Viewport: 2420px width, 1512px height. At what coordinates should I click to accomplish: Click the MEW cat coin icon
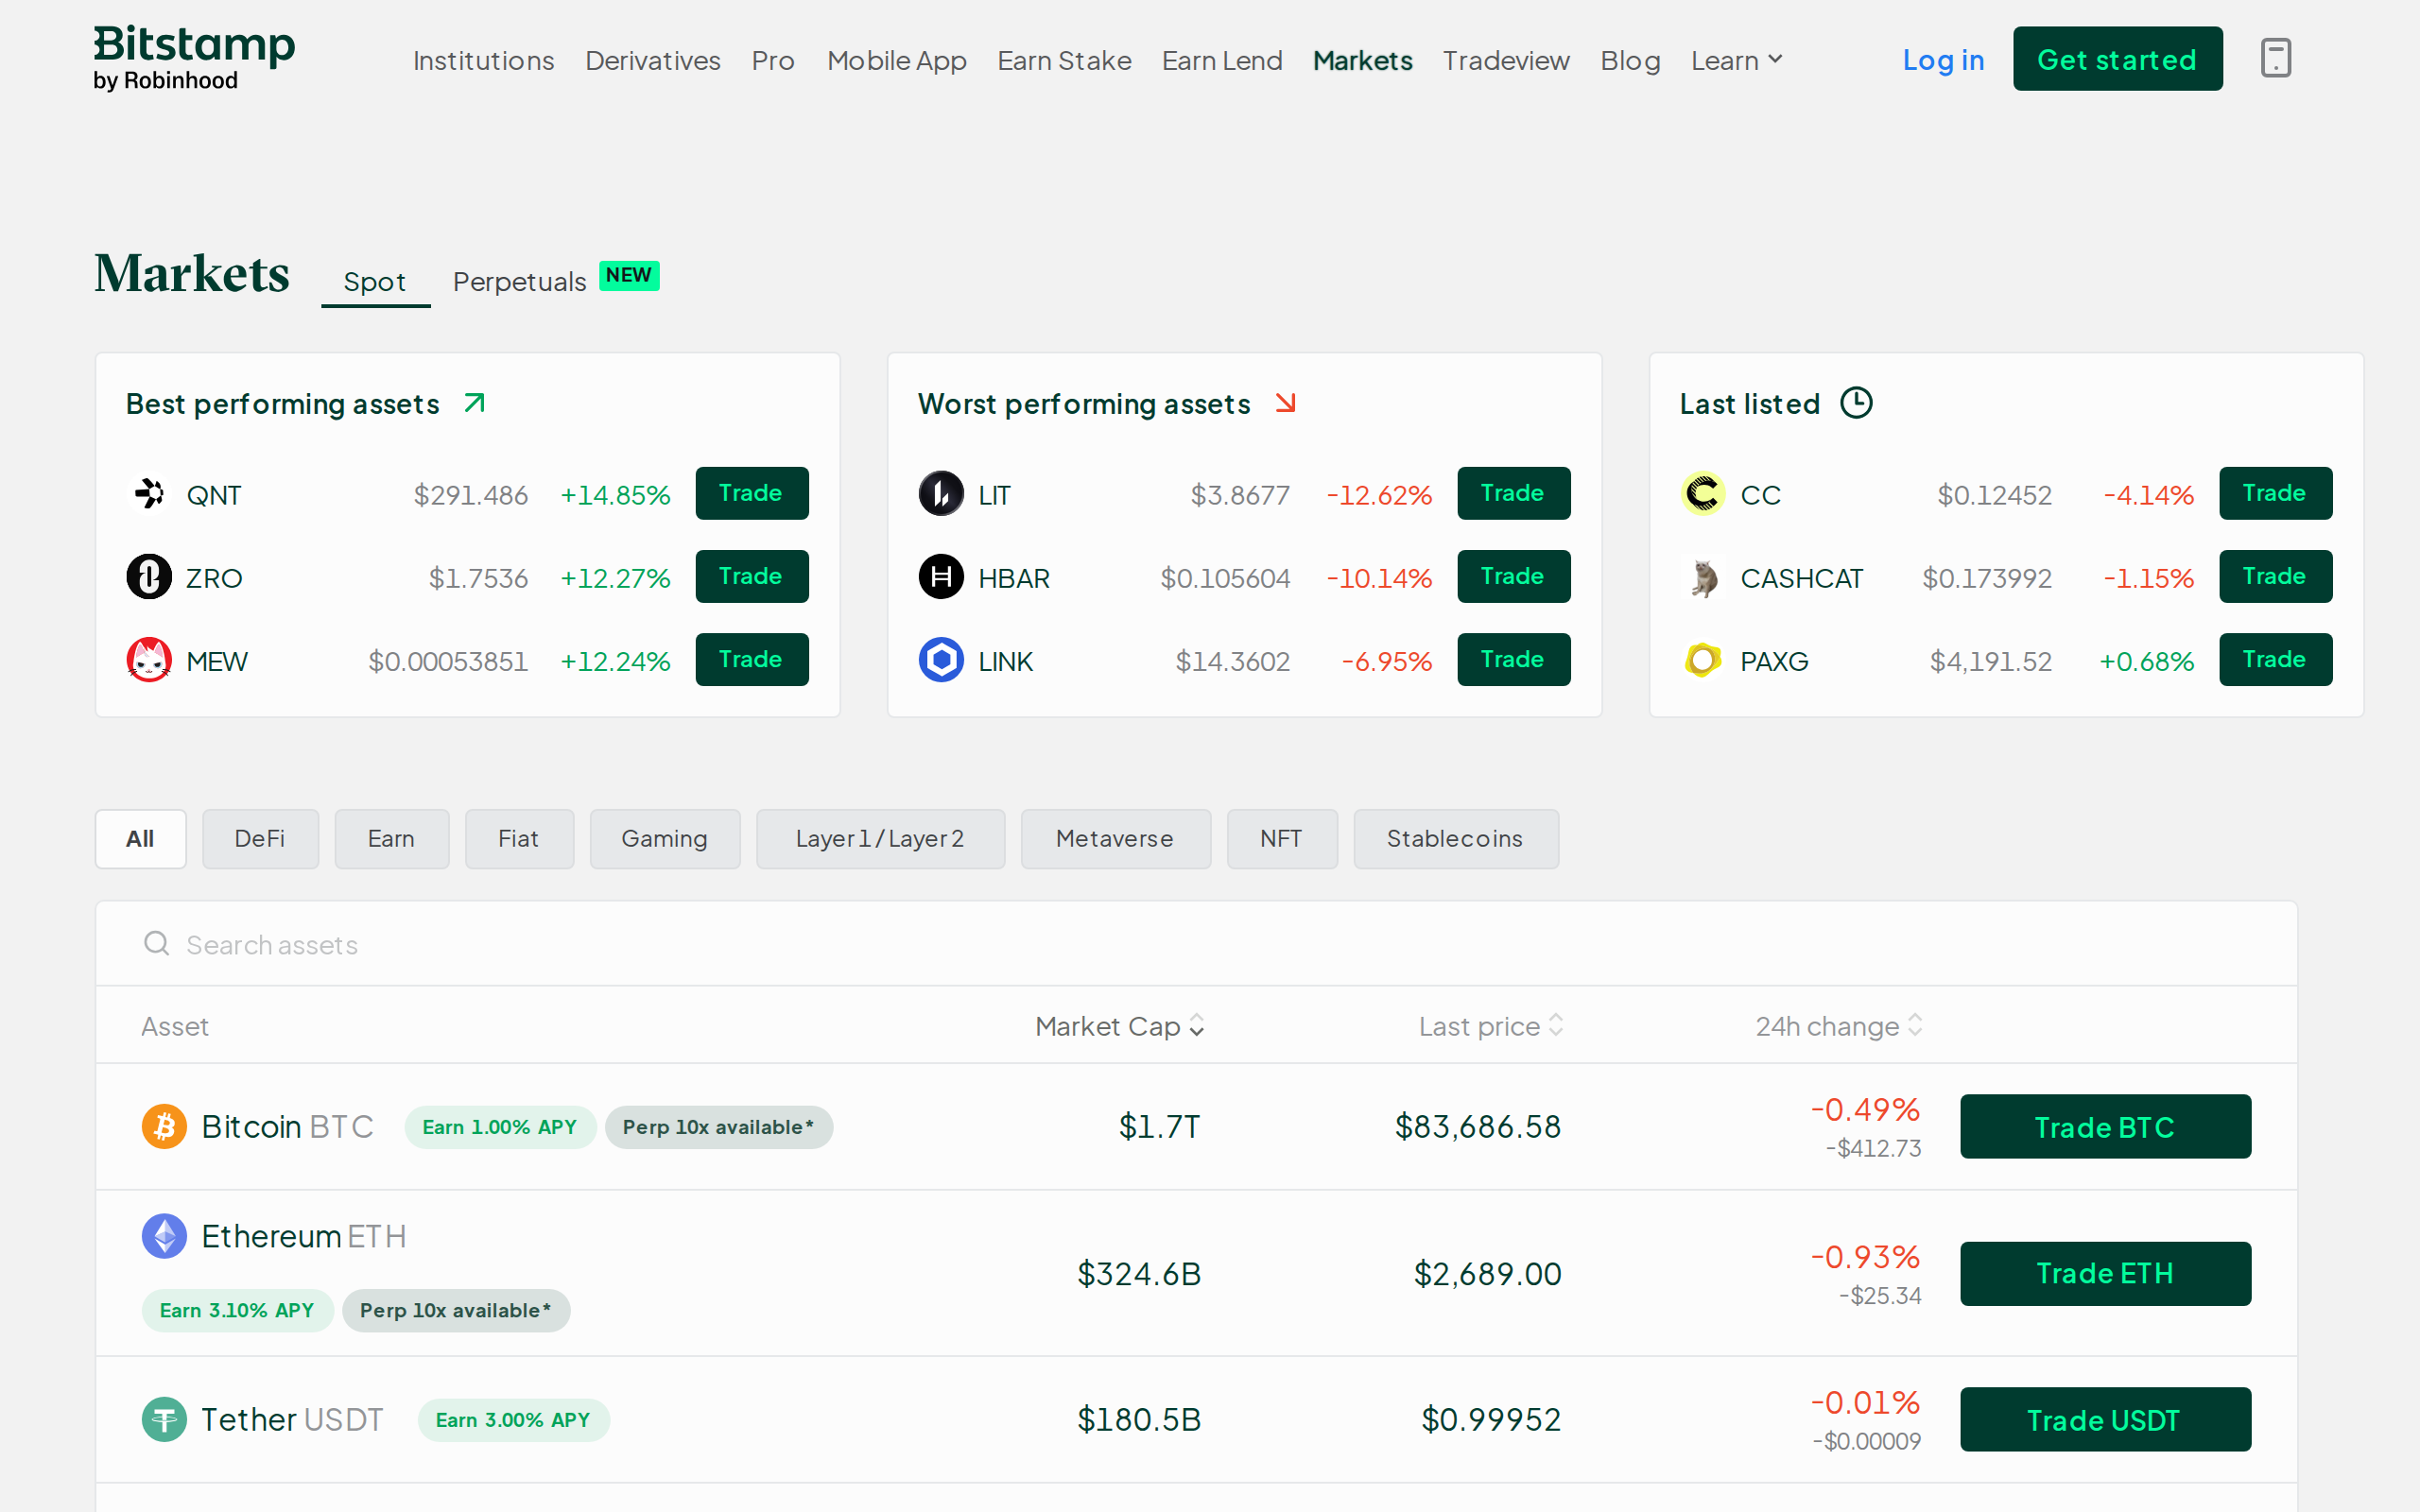pos(149,660)
